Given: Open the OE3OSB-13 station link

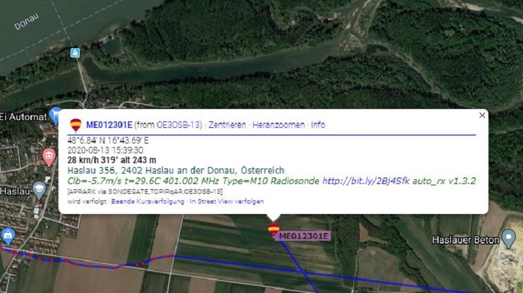Looking at the screenshot, I should coord(178,125).
